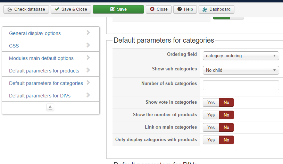Click chevron next to Modules main default options
This screenshot has width=283, height=164.
point(88,58)
